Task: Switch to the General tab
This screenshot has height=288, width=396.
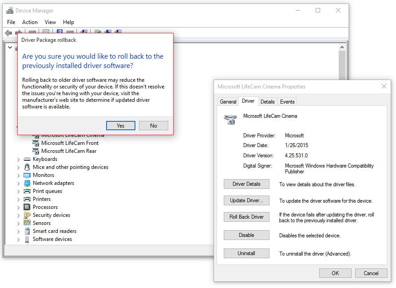Action: (x=228, y=102)
